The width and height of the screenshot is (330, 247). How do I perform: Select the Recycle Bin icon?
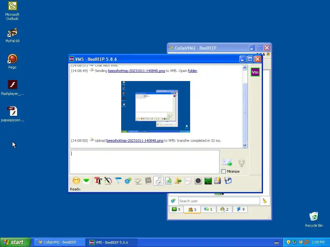pyautogui.click(x=314, y=219)
